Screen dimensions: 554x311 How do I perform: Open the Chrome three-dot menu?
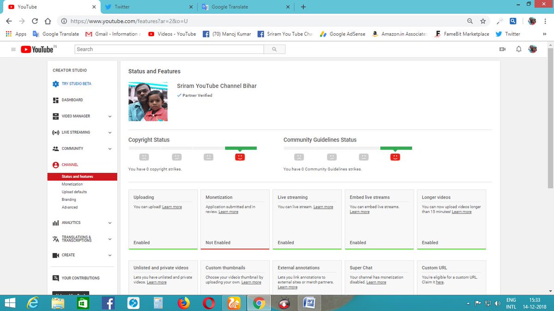coord(546,21)
